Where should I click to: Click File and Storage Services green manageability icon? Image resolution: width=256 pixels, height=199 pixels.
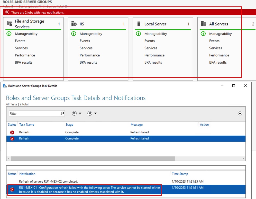coord(9,34)
